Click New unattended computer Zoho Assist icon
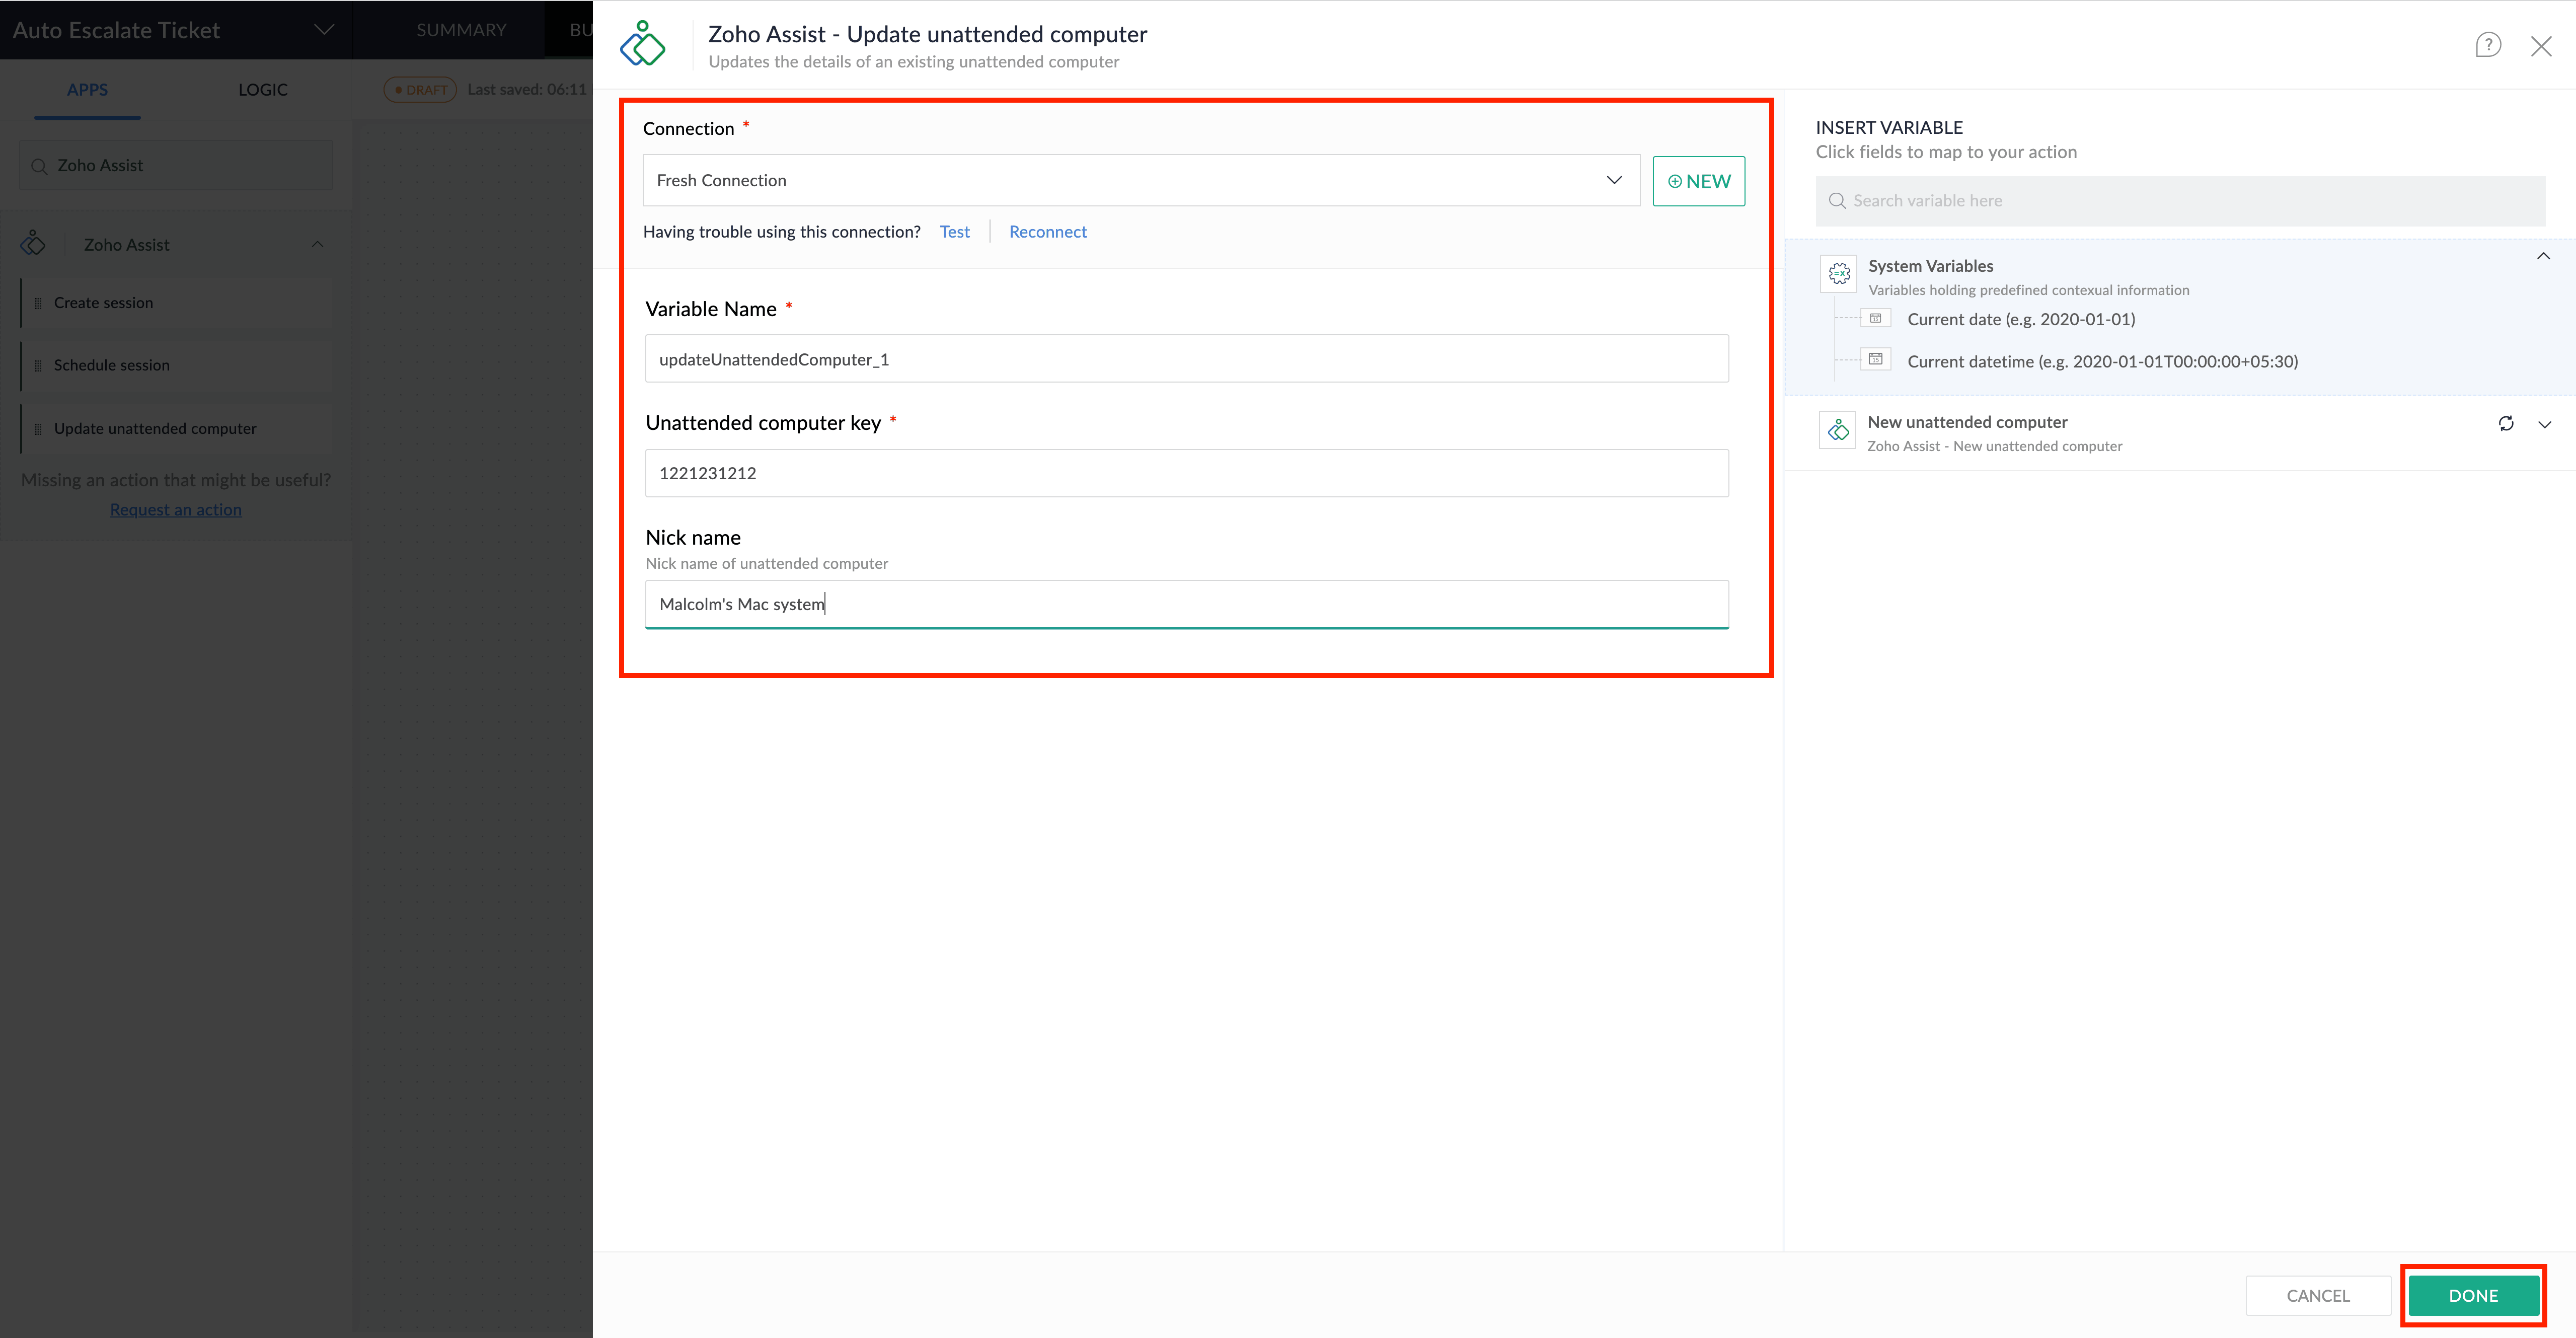This screenshot has height=1338, width=2576. [1838, 431]
